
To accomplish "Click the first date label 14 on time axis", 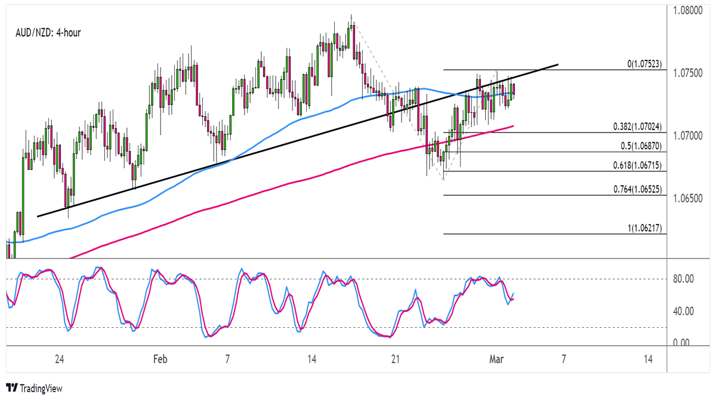I will [311, 359].
